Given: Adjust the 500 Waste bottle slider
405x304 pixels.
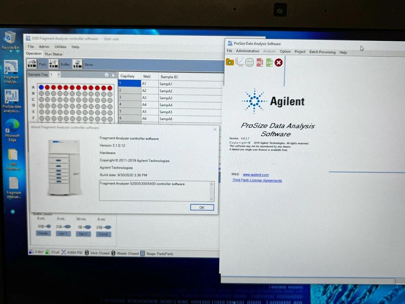Looking at the screenshot, I should (x=48, y=226).
